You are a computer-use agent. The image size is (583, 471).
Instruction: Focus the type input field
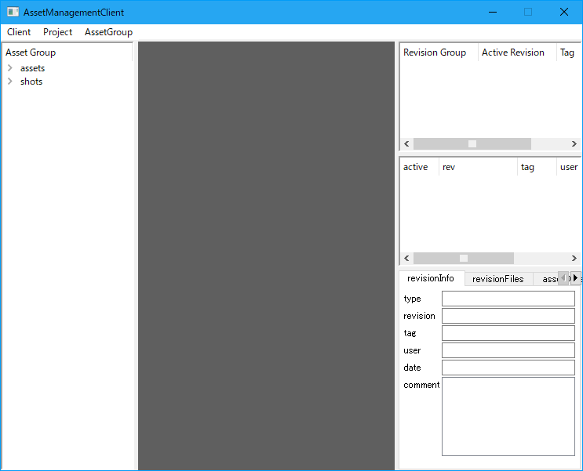tap(508, 299)
